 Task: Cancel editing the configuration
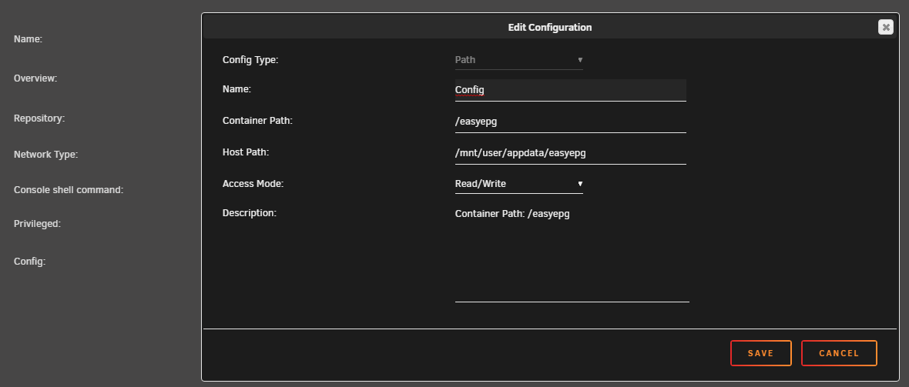pyautogui.click(x=839, y=353)
